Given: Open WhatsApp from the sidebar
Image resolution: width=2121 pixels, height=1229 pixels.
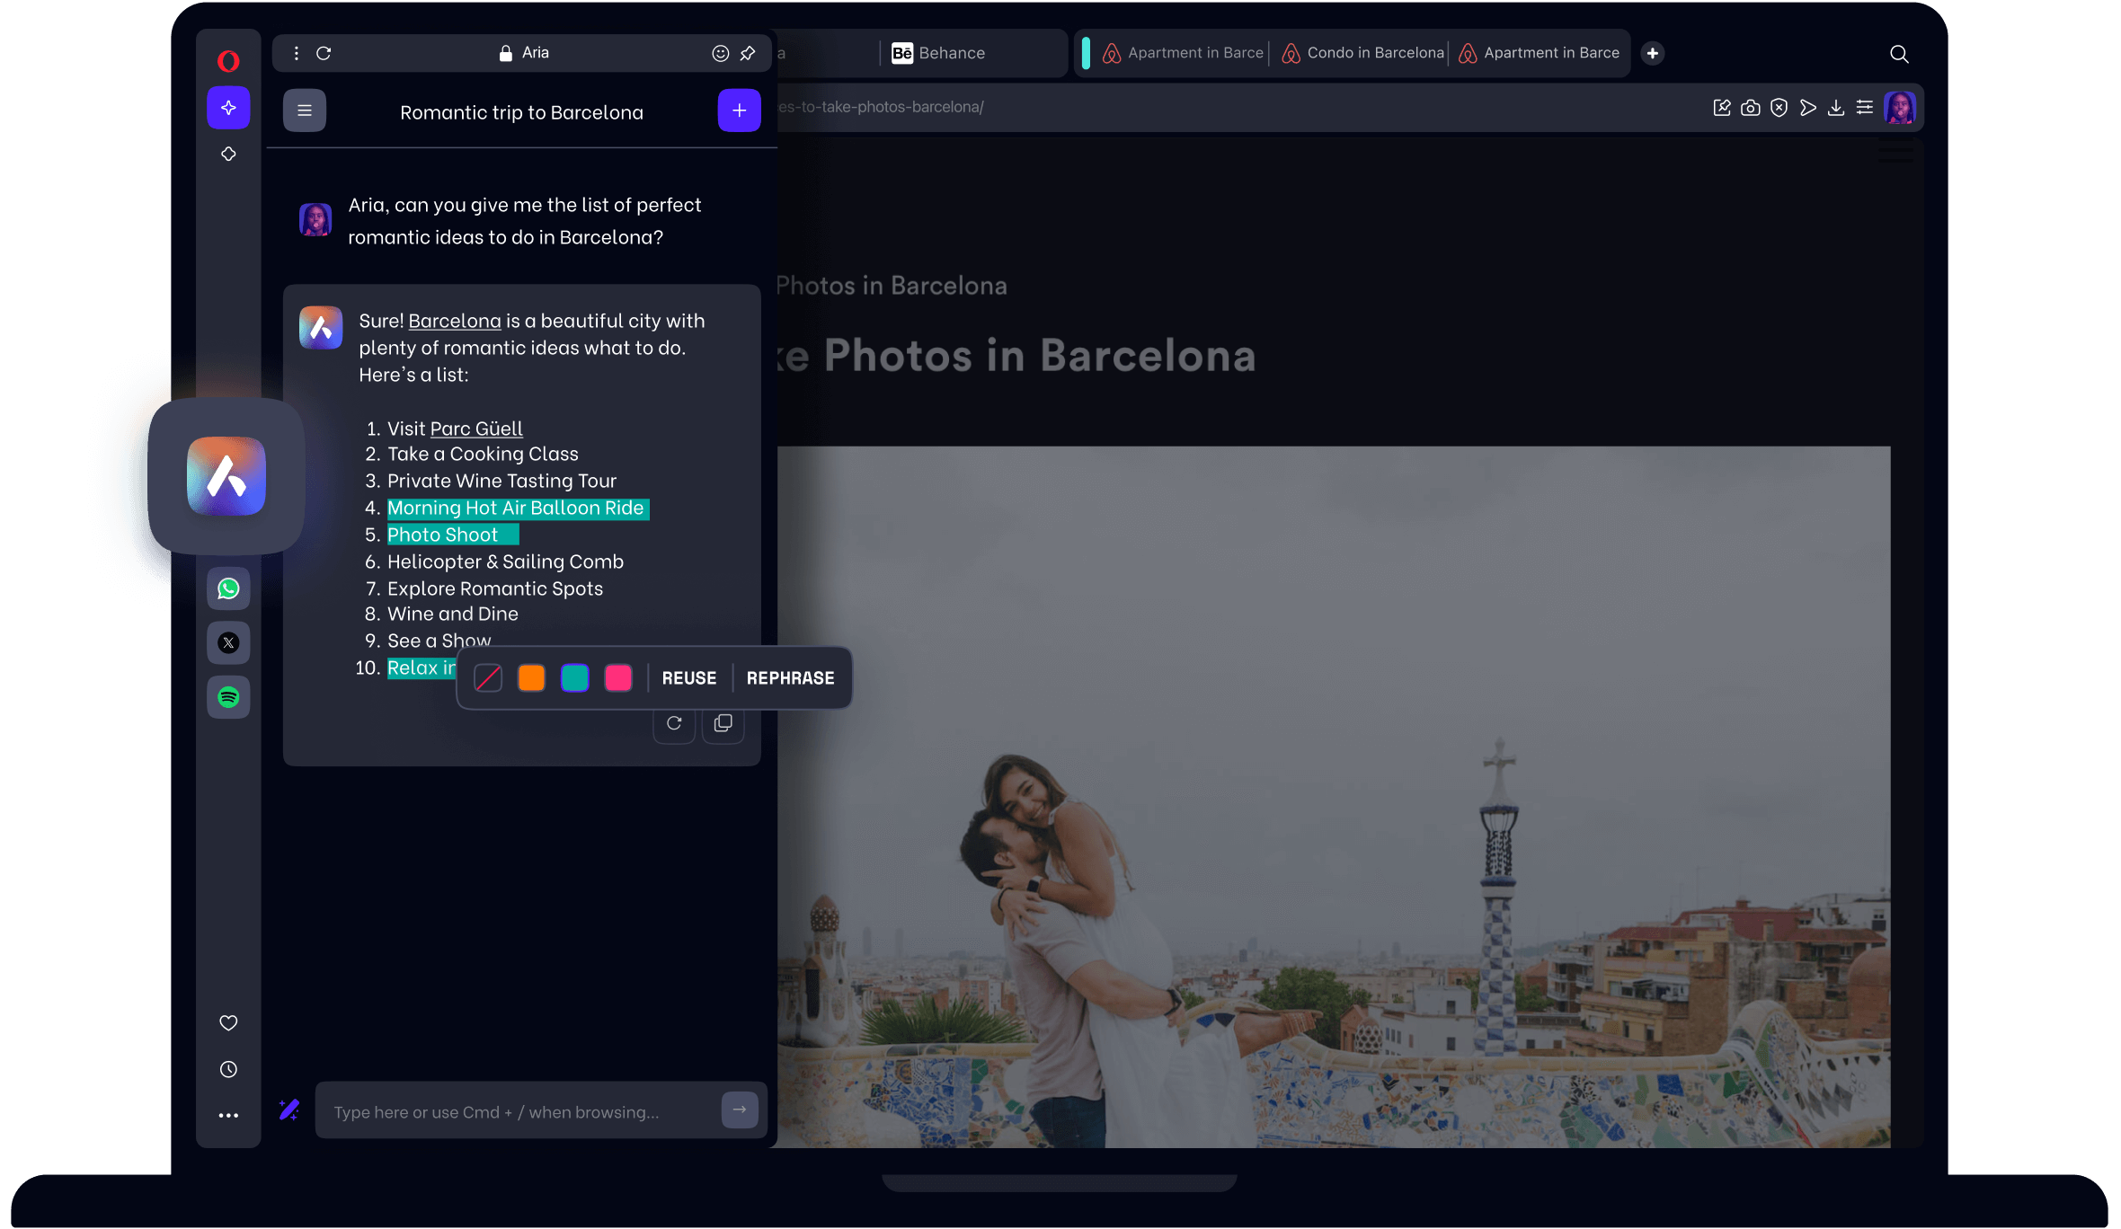Looking at the screenshot, I should point(228,588).
